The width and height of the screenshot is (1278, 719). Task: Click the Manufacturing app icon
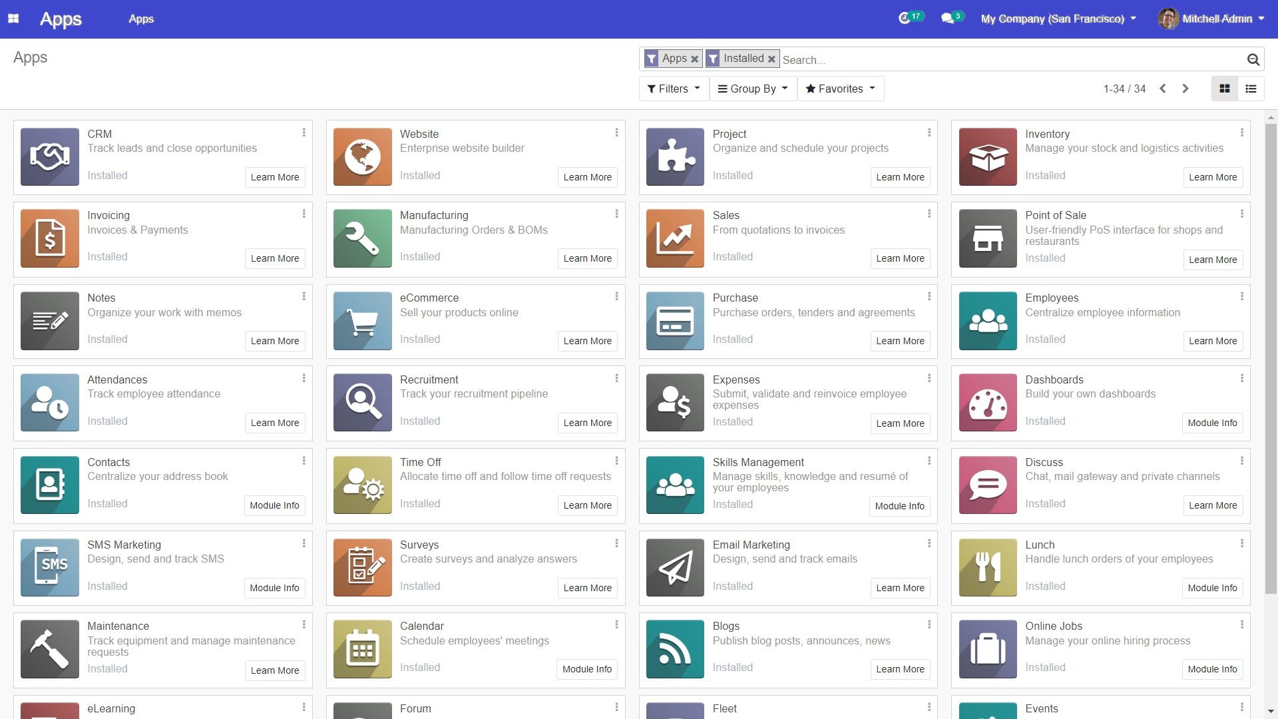coord(361,238)
